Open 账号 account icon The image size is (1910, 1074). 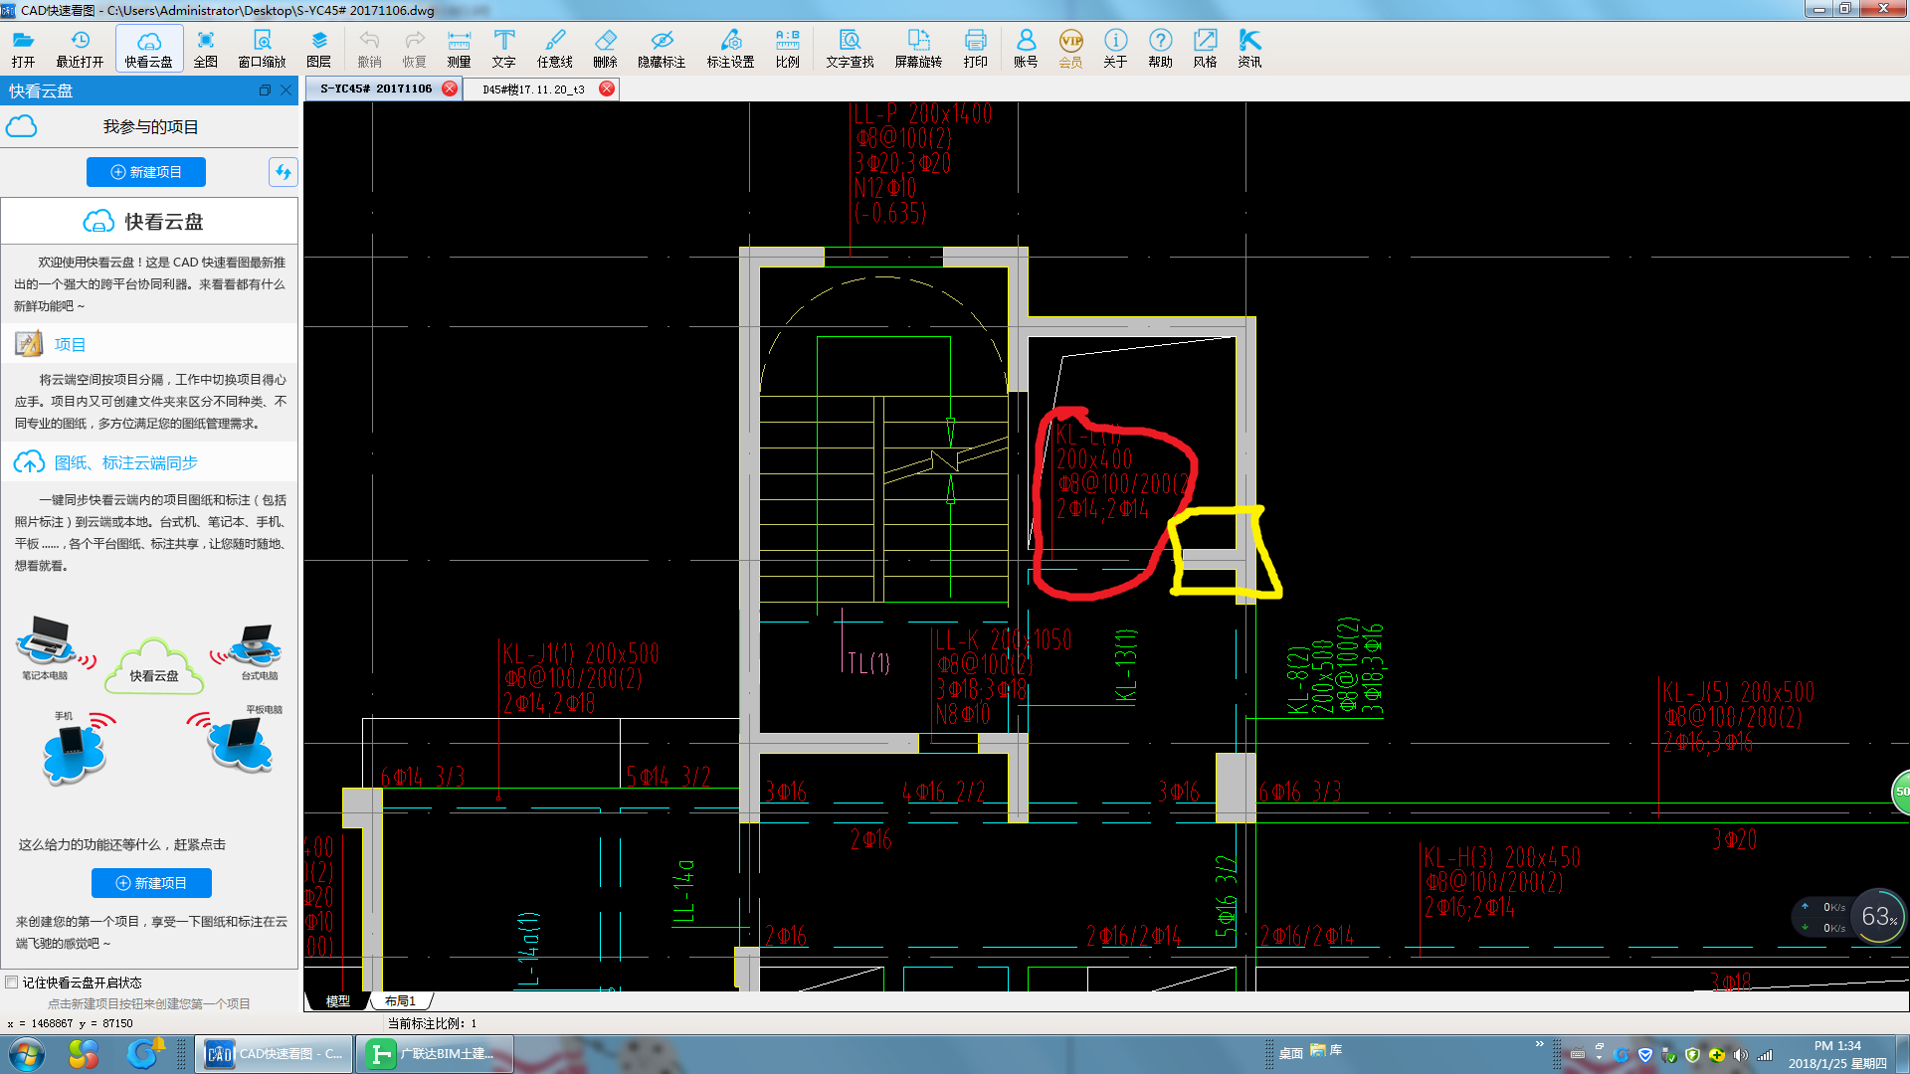(1026, 48)
